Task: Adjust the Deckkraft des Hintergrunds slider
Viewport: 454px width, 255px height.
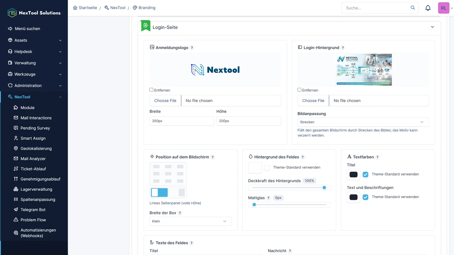Action: [289, 188]
